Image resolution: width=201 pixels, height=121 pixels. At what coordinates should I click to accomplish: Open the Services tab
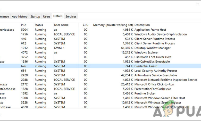coord(71,16)
